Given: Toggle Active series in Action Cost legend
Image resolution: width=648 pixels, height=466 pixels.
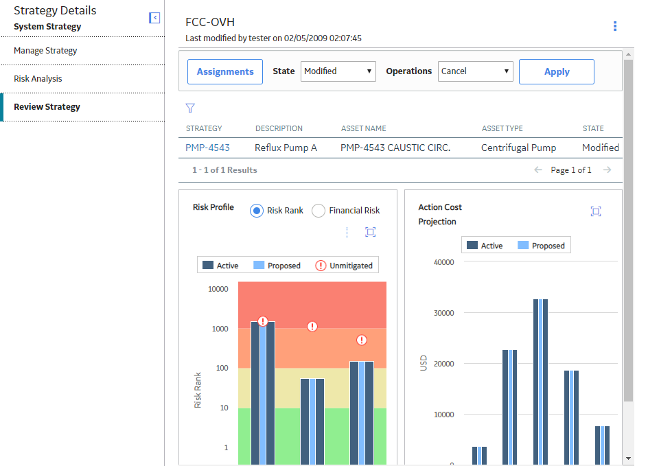Looking at the screenshot, I should click(485, 246).
